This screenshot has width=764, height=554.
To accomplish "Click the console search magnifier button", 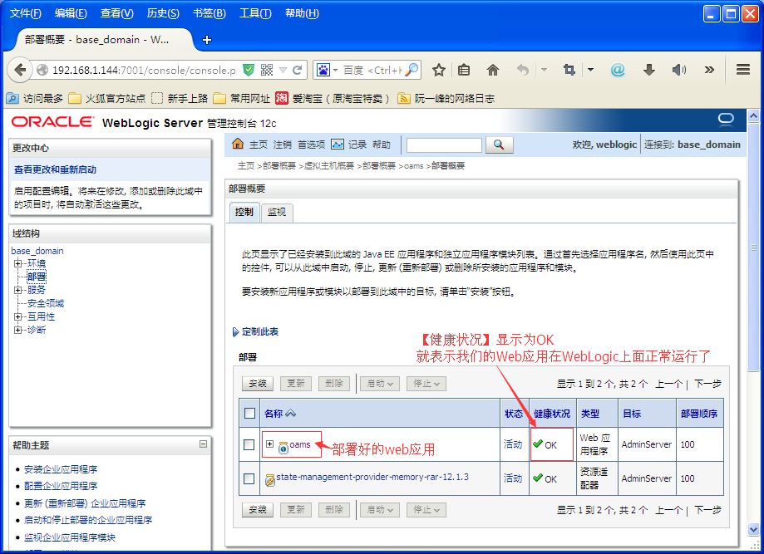I will [x=499, y=145].
